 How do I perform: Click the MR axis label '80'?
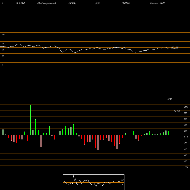tap(185, 113)
